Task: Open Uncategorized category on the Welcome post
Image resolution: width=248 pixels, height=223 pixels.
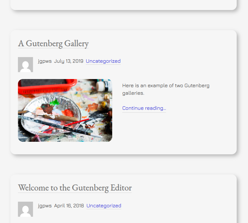Action: coord(104,206)
